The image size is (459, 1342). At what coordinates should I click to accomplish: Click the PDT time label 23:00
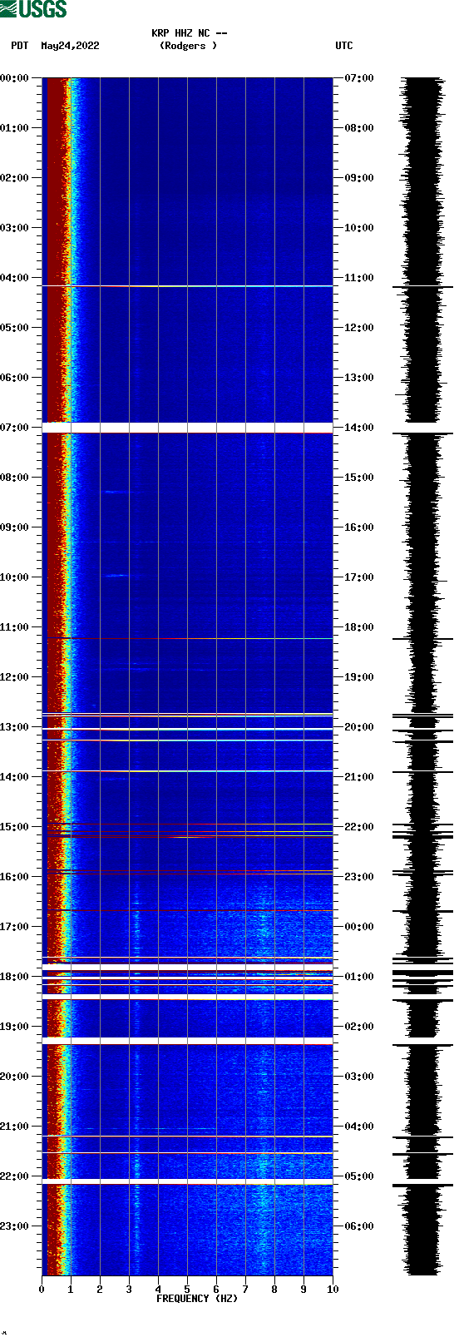pyautogui.click(x=14, y=1226)
